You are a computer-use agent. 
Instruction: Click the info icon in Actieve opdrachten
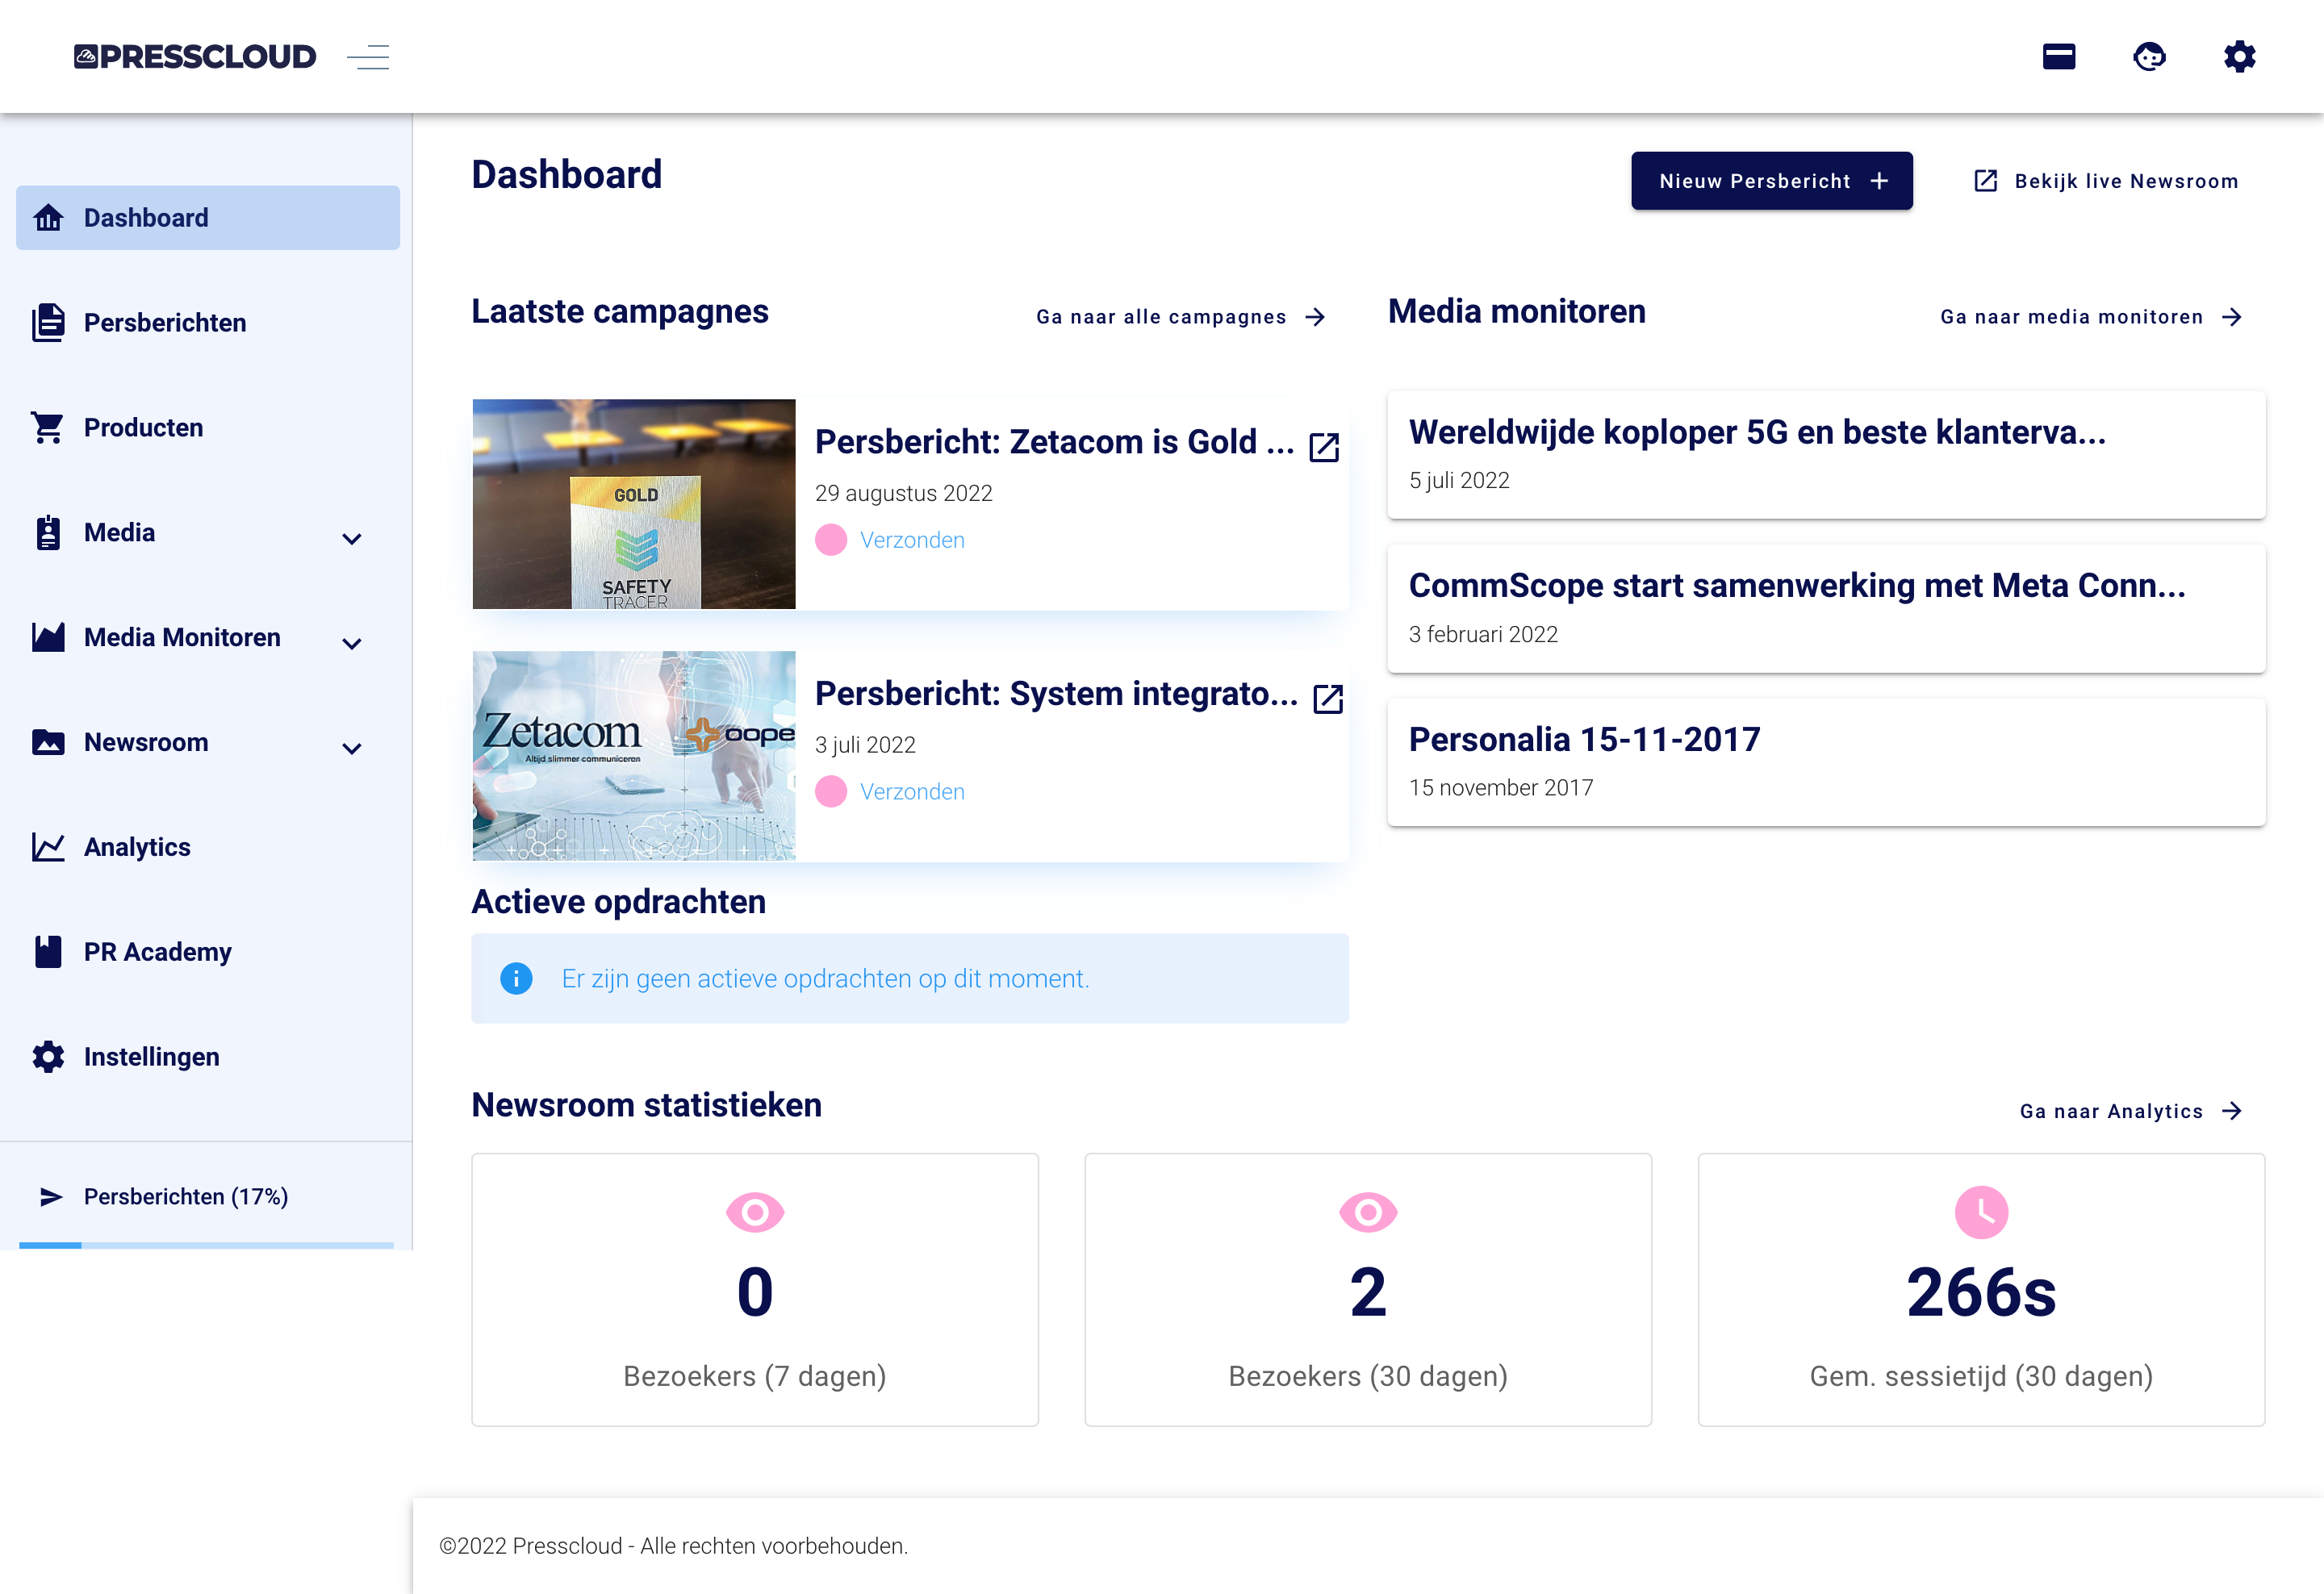click(x=516, y=979)
